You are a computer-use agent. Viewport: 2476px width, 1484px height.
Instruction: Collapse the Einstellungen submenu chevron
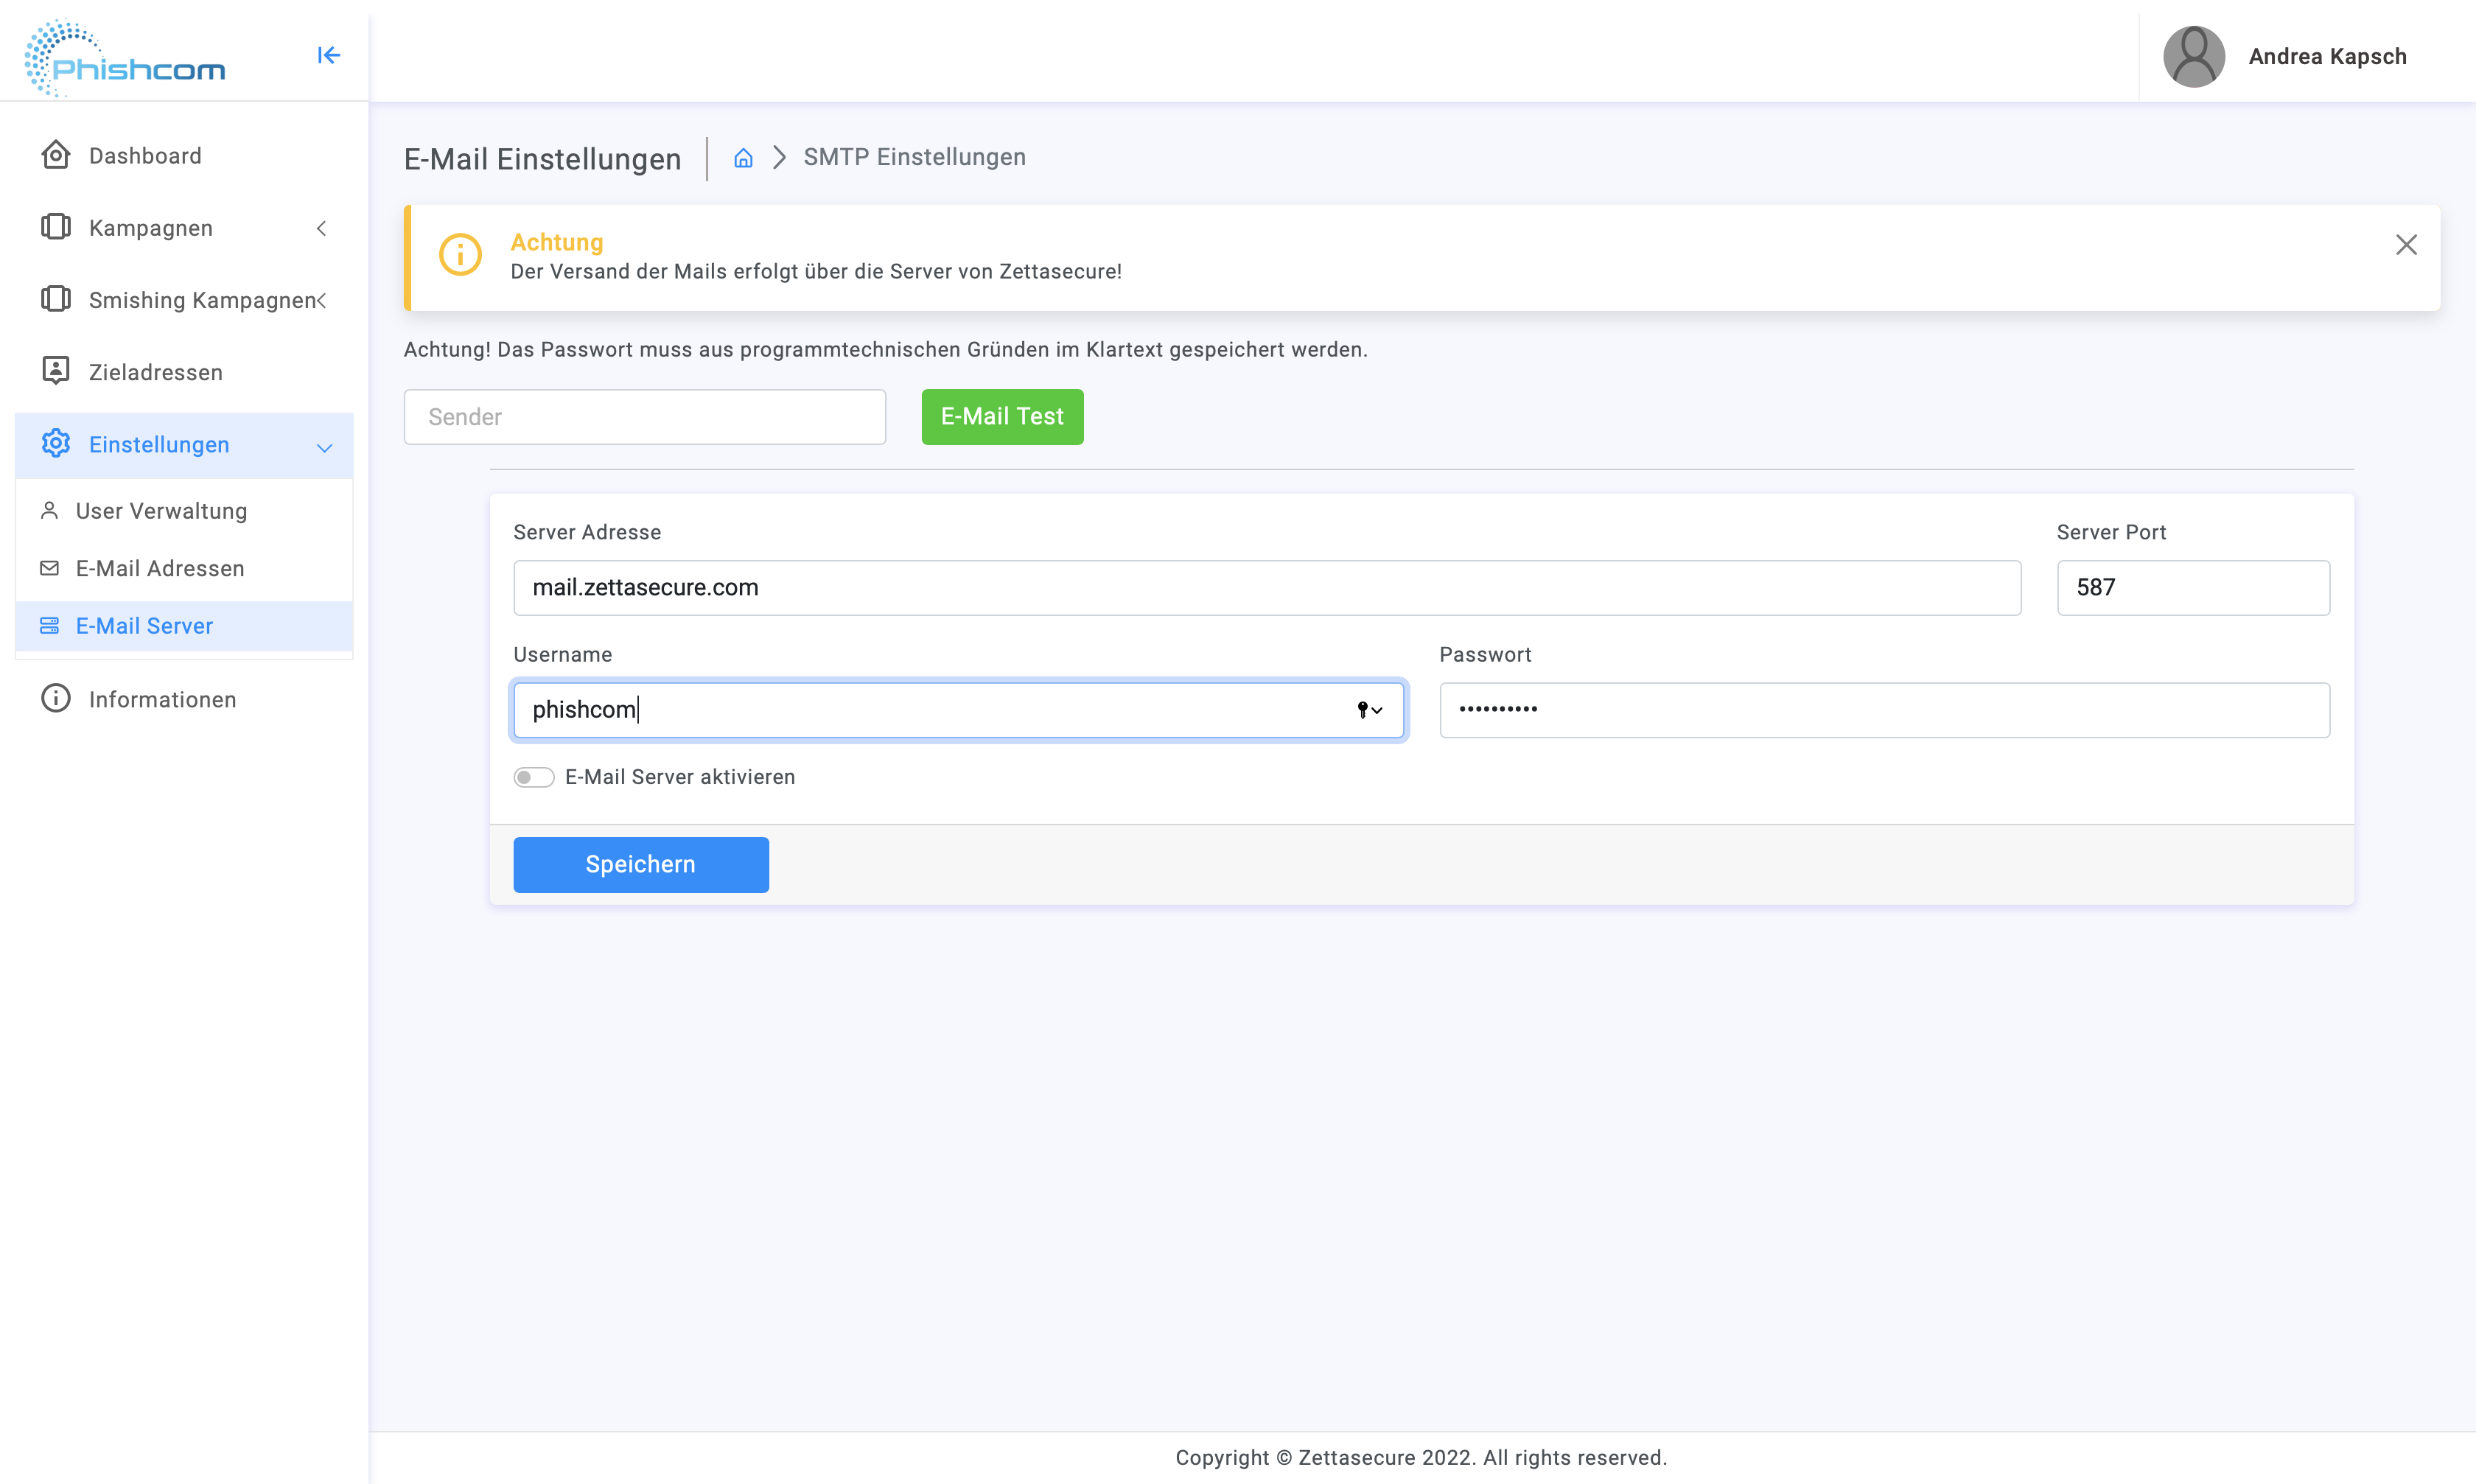(x=324, y=447)
